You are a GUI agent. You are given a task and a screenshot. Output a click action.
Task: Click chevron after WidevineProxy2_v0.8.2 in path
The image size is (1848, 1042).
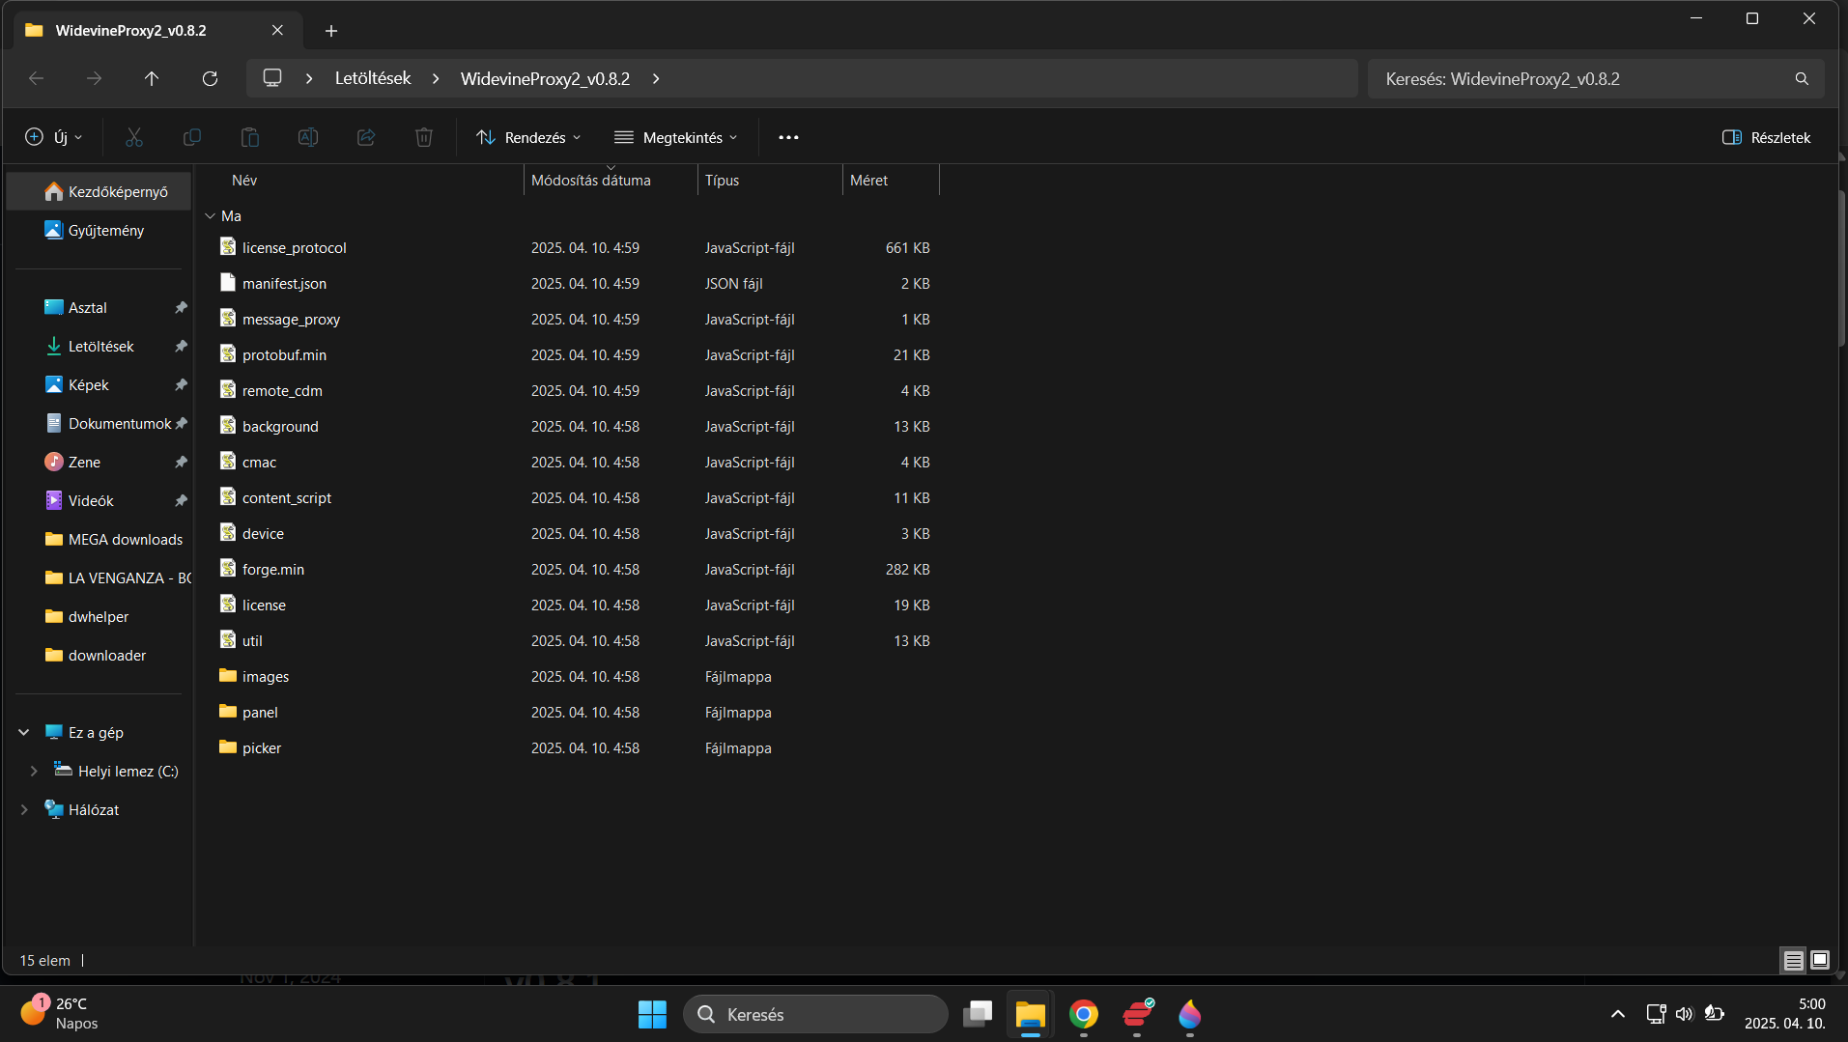[x=656, y=78]
